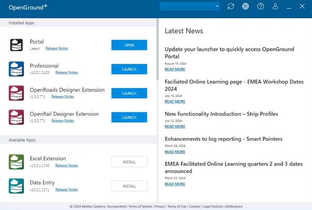
Task: Click the OpenRail Designer Extension icon
Action: [x=16, y=117]
